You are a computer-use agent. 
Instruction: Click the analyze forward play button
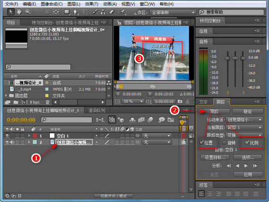pyautogui.click(x=246, y=166)
